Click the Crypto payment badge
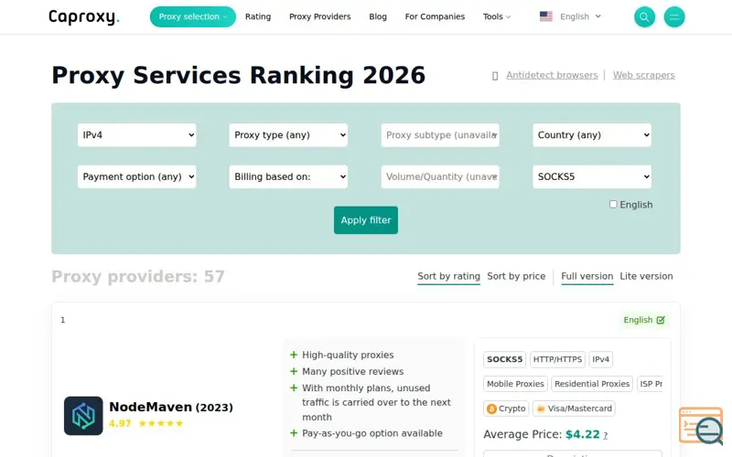This screenshot has width=732, height=457. click(x=506, y=409)
